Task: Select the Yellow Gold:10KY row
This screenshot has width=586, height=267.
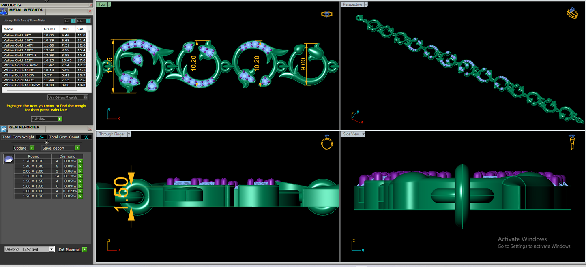Action: click(45, 40)
